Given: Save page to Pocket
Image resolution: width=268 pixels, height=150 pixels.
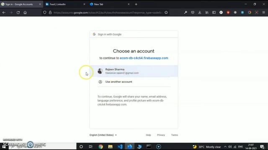Looking at the screenshot, I should (x=193, y=12).
